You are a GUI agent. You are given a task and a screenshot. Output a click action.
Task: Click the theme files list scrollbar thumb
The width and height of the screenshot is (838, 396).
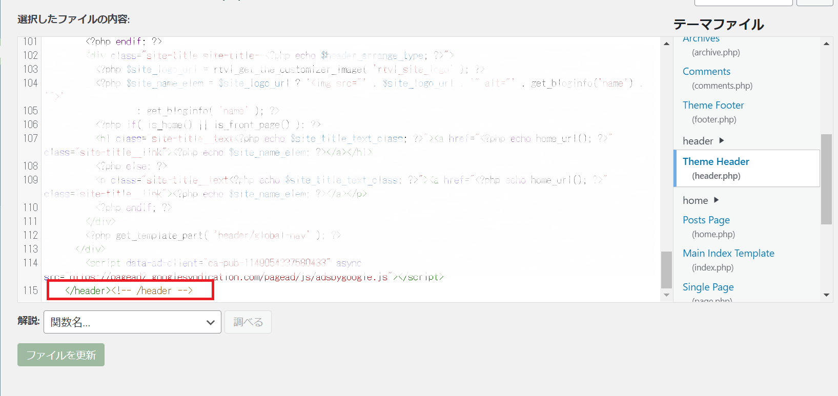[x=826, y=179]
